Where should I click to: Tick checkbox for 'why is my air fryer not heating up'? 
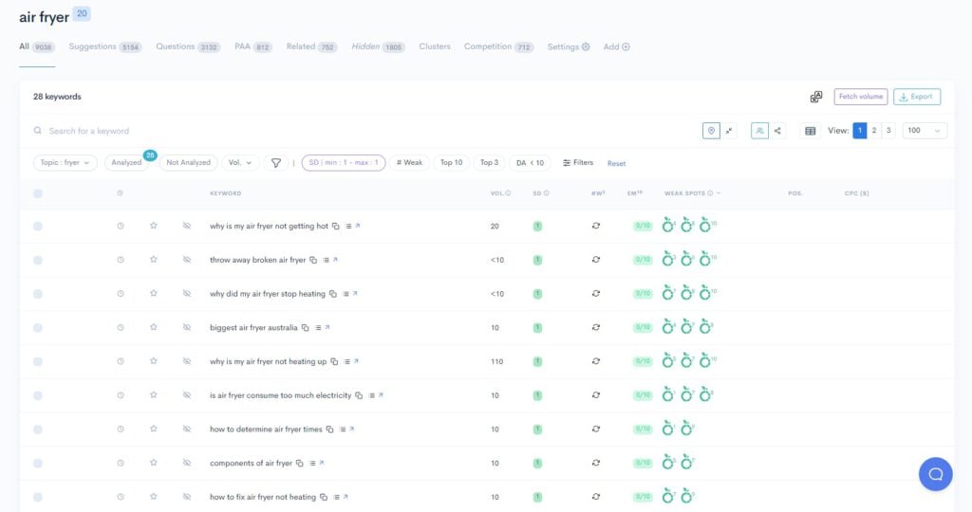tap(38, 361)
